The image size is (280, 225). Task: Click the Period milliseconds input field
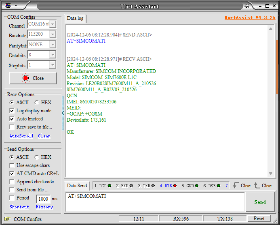[43, 199]
